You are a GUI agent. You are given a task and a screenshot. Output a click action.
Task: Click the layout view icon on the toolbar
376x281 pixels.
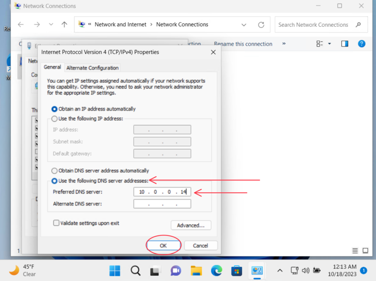tap(319, 44)
